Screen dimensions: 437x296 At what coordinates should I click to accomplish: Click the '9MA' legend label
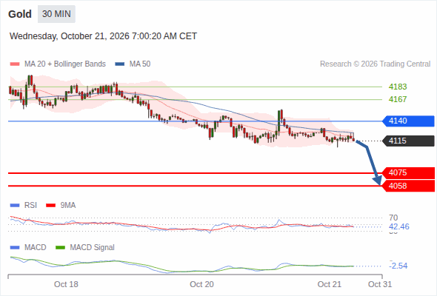pyautogui.click(x=68, y=206)
